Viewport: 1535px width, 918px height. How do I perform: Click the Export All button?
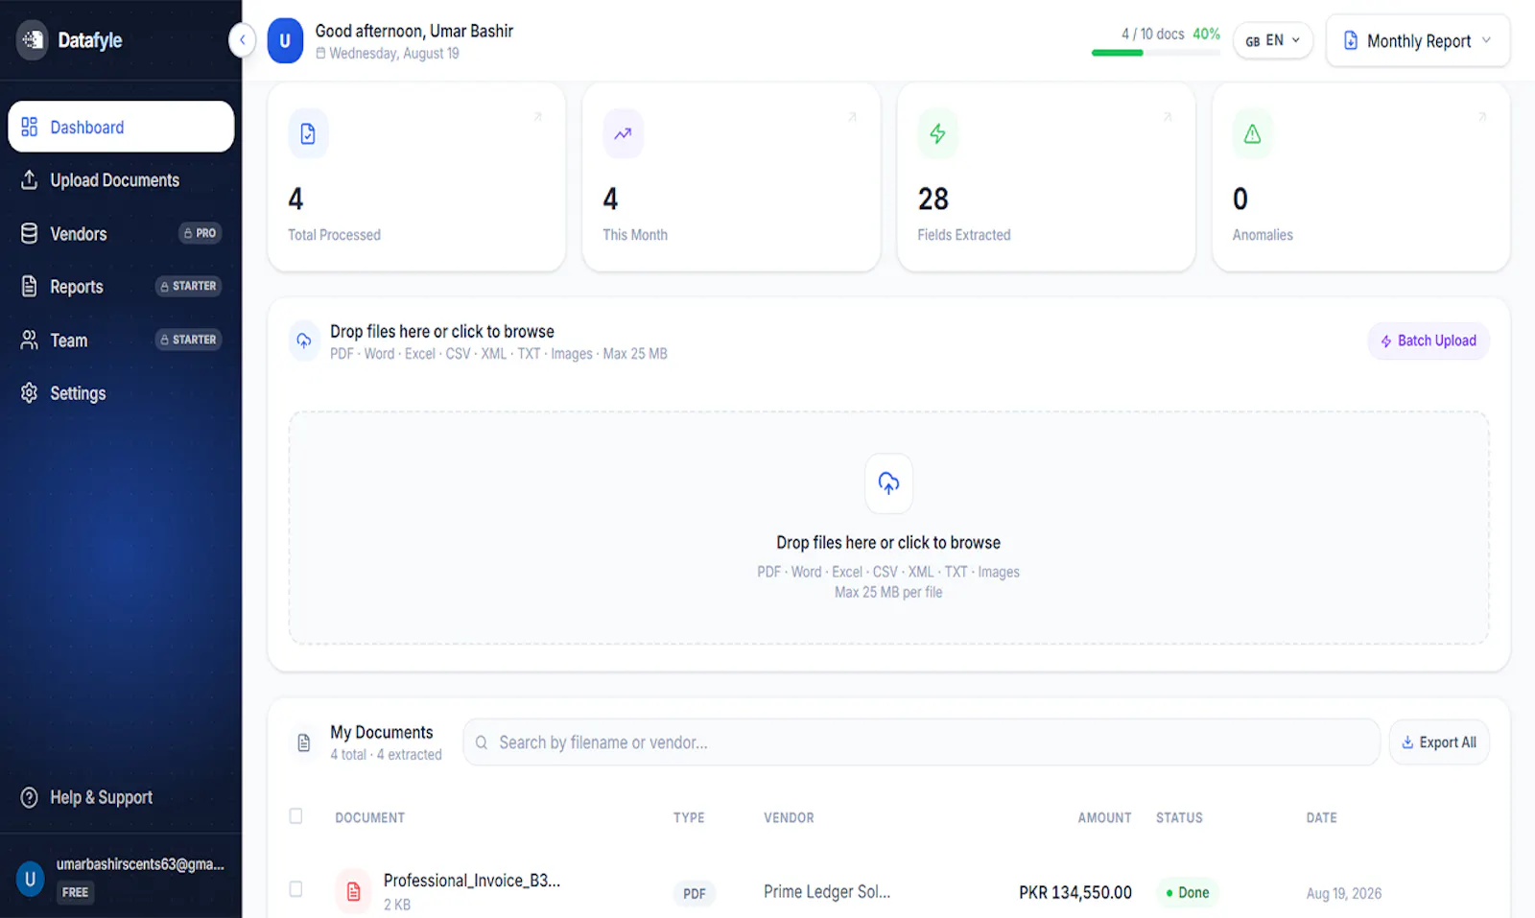coord(1439,742)
